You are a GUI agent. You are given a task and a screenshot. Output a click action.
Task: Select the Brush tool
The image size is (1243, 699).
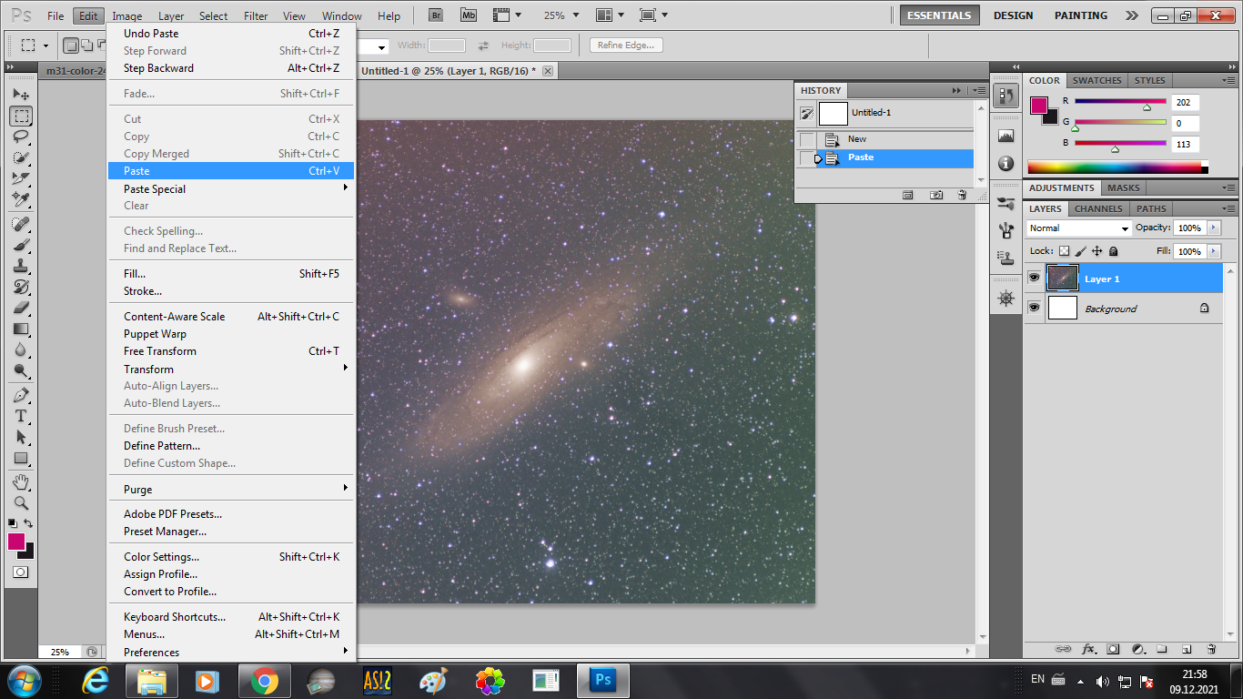coord(21,245)
